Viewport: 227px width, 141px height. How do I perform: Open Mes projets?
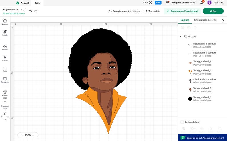(152, 11)
